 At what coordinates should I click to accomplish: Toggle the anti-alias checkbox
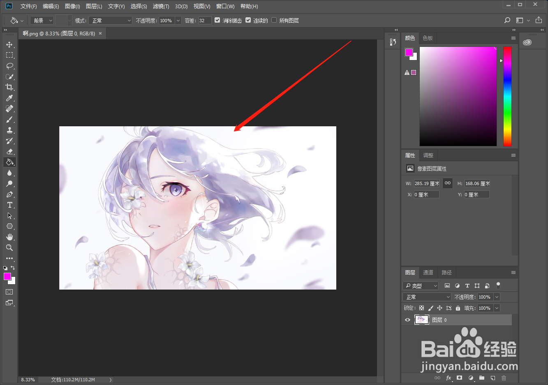(x=217, y=20)
